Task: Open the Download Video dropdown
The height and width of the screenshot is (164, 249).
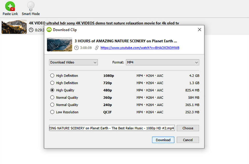Action: [x=73, y=62]
